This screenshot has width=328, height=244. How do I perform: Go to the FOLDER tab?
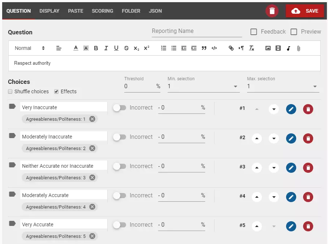tap(131, 11)
